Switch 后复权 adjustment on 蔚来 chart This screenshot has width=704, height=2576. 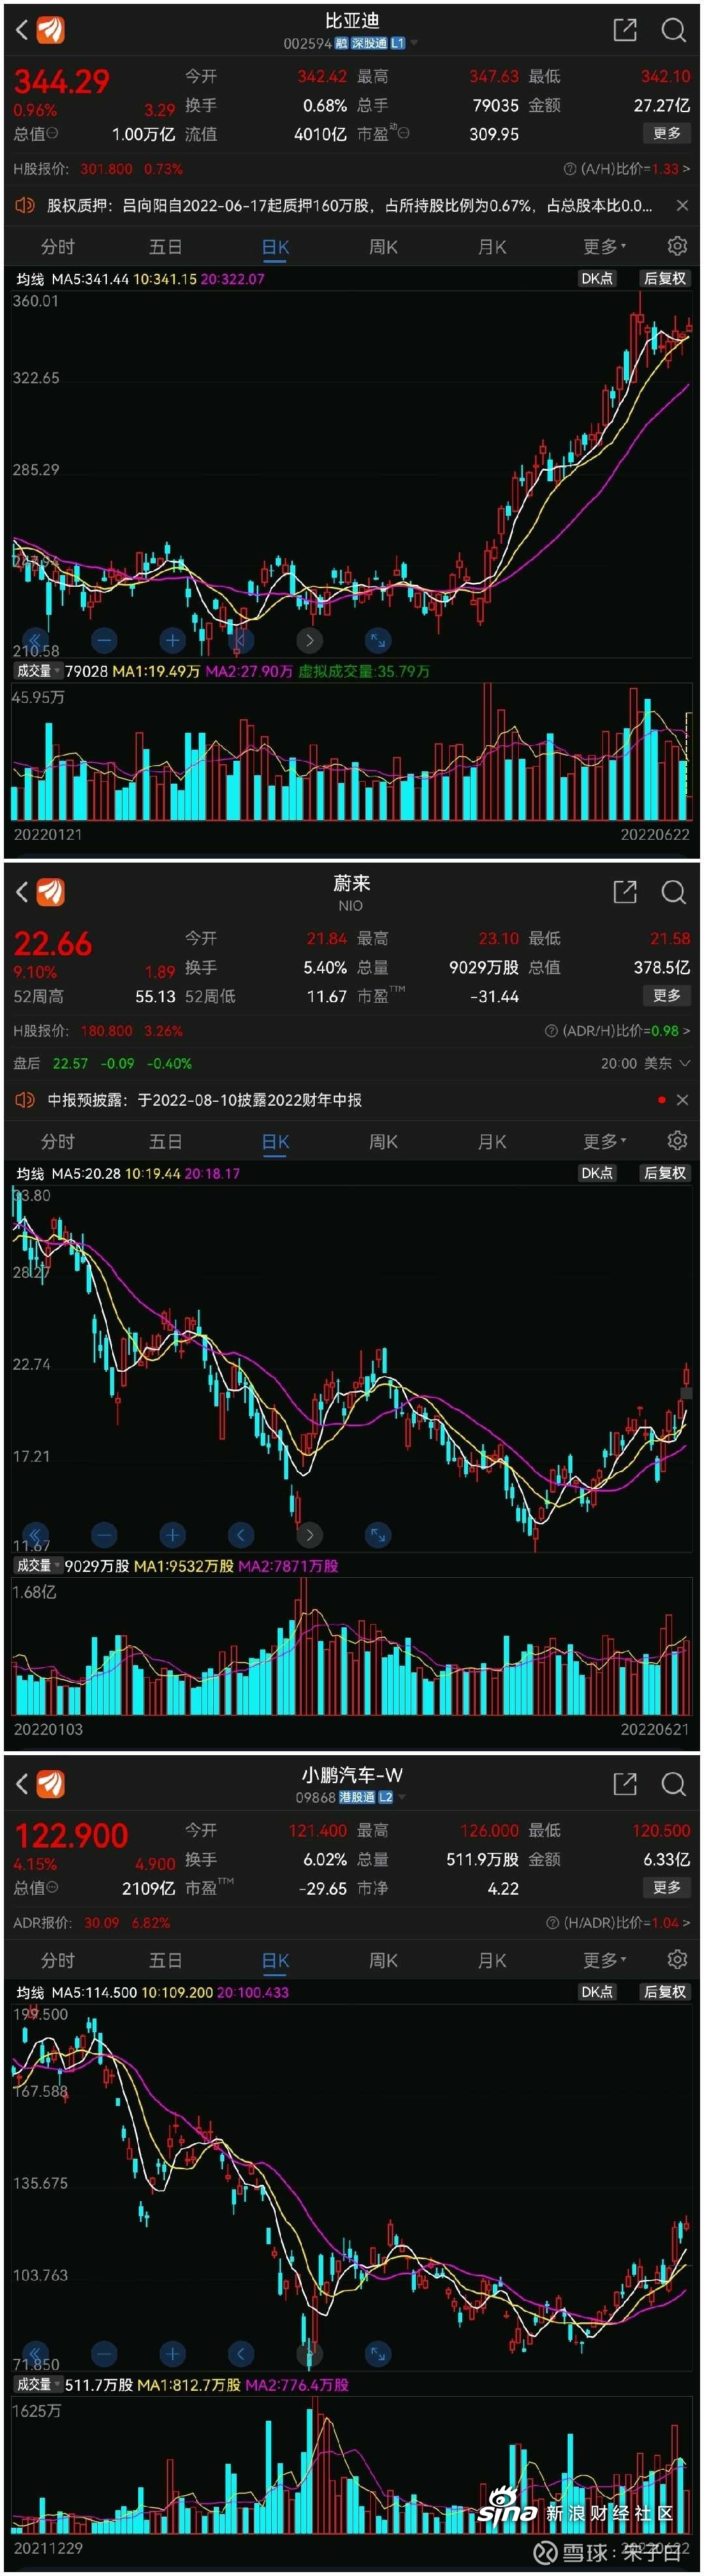click(665, 1173)
